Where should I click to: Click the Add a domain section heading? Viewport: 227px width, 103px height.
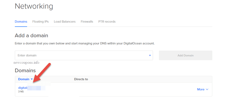(x=31, y=36)
